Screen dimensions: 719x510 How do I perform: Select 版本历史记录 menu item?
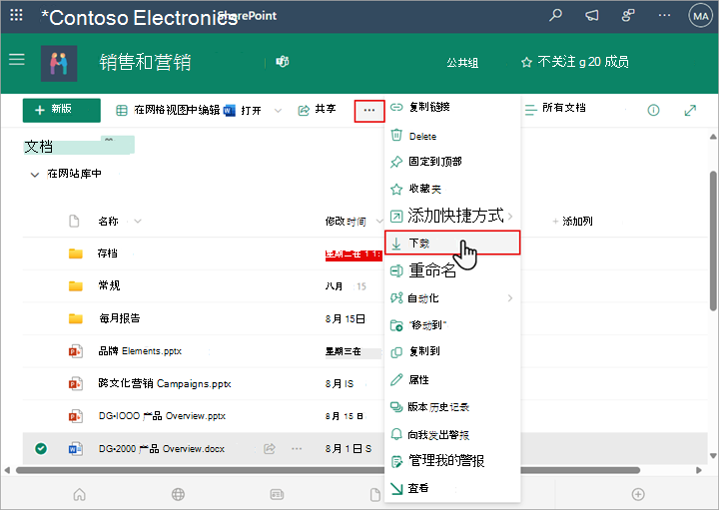click(452, 407)
